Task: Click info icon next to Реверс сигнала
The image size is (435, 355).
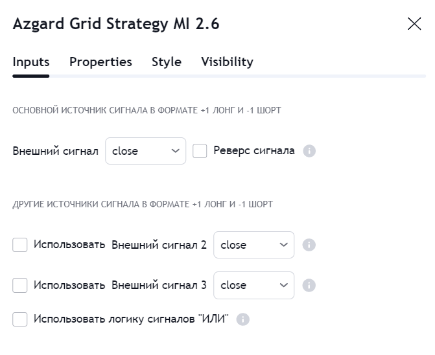Action: click(309, 151)
